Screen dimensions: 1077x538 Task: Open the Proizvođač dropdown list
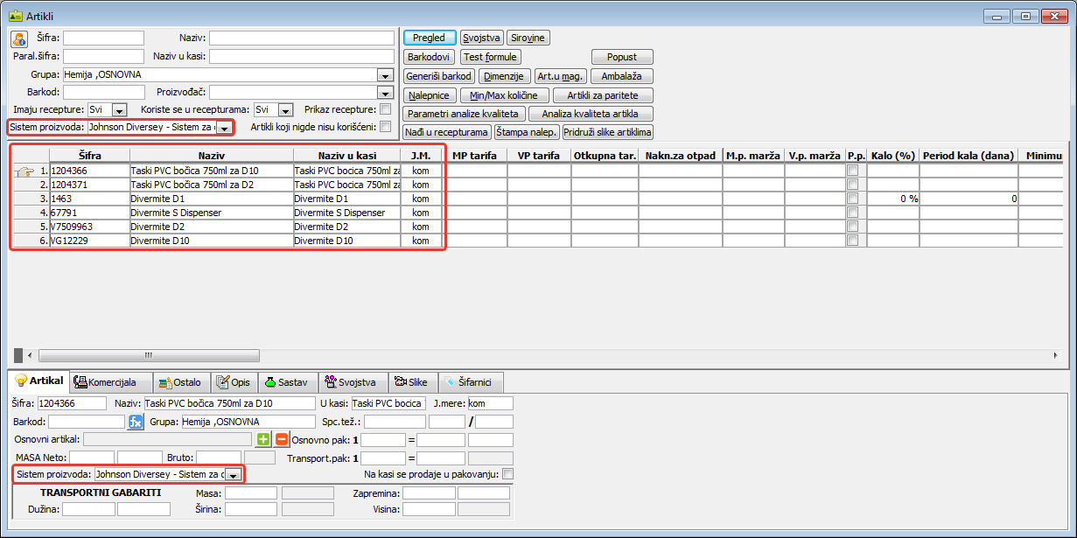(x=385, y=93)
